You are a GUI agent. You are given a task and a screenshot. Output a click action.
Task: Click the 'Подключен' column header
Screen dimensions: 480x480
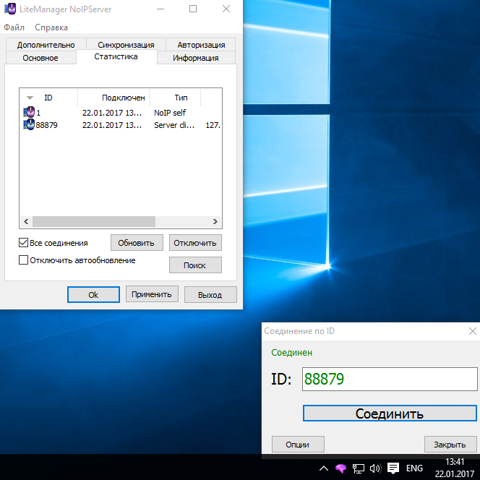coord(114,98)
